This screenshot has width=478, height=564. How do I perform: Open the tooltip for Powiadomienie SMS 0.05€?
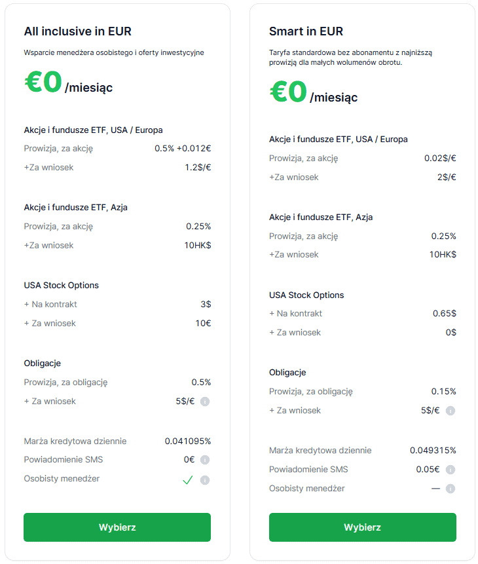click(450, 469)
